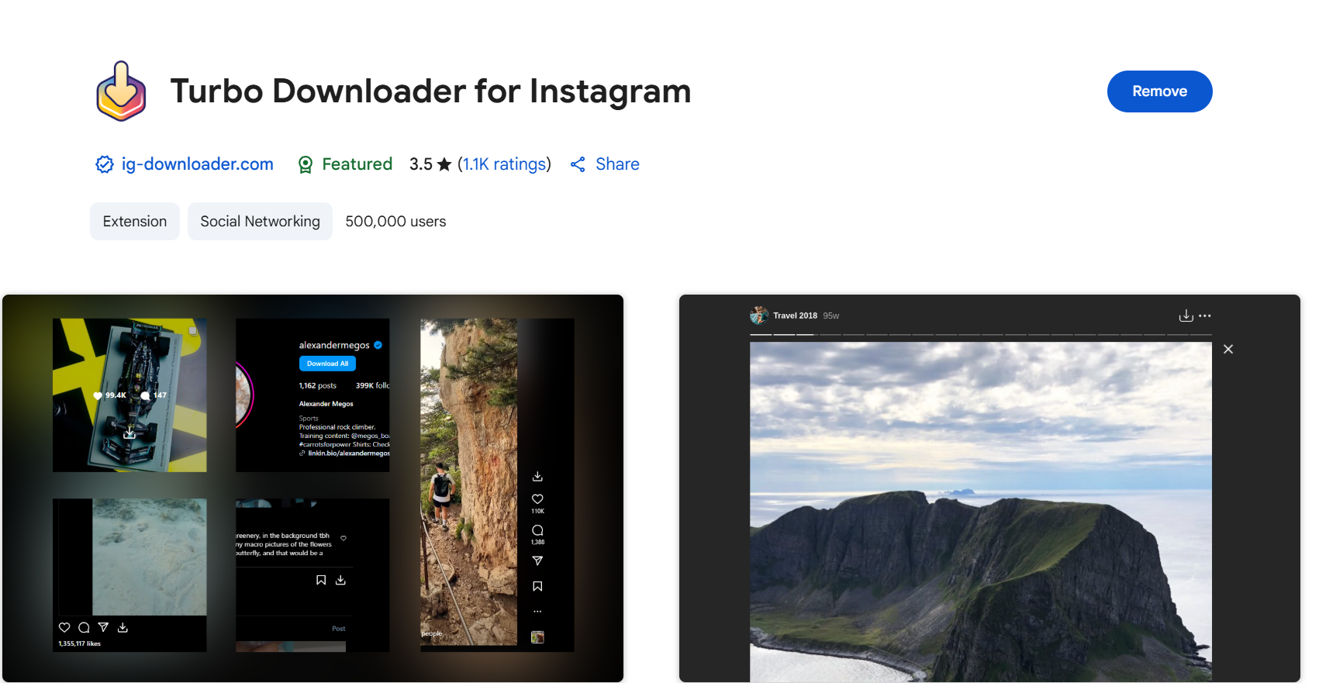Click the share network icon
The height and width of the screenshot is (683, 1319).
(x=578, y=164)
